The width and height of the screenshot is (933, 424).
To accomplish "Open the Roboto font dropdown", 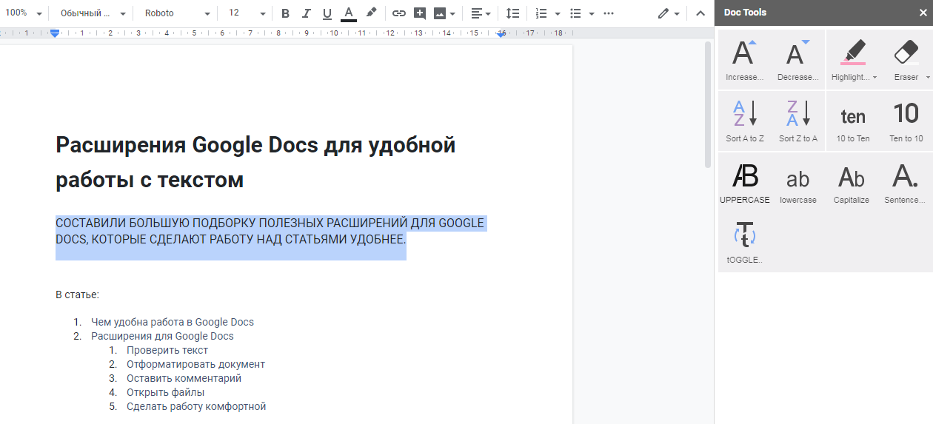I will tap(177, 13).
